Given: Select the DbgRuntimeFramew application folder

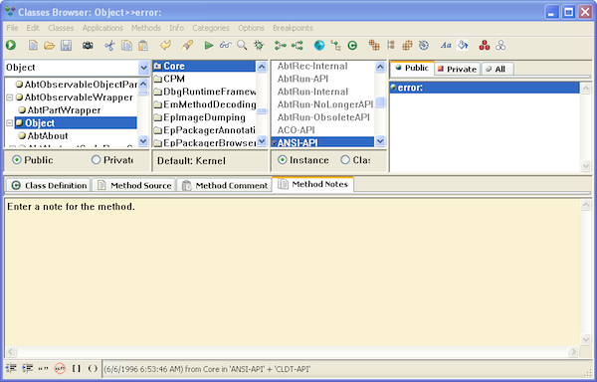Looking at the screenshot, I should point(209,92).
